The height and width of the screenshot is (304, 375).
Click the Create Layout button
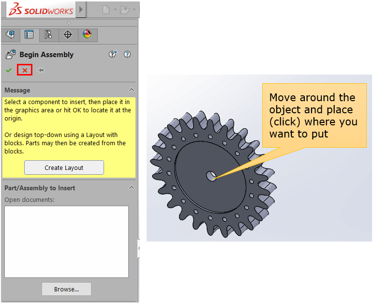click(64, 167)
